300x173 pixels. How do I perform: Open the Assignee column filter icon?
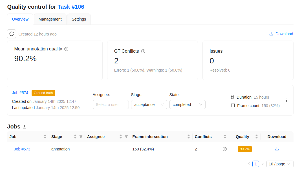point(126,137)
